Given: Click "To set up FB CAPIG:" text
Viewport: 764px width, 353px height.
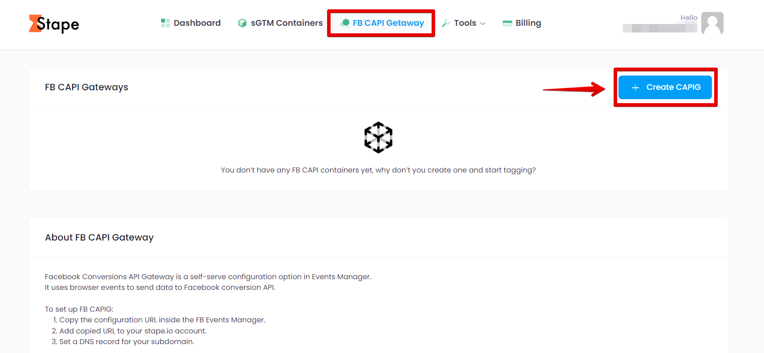Looking at the screenshot, I should pyautogui.click(x=79, y=309).
